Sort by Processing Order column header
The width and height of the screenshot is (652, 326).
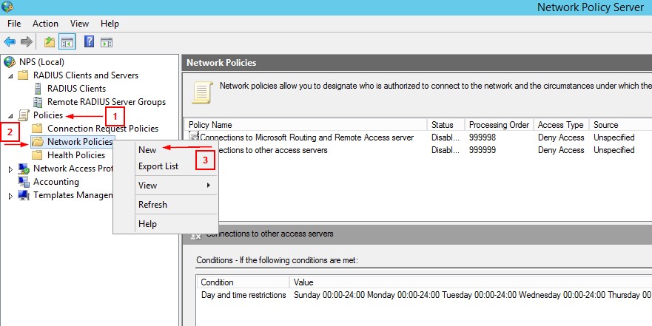point(500,125)
